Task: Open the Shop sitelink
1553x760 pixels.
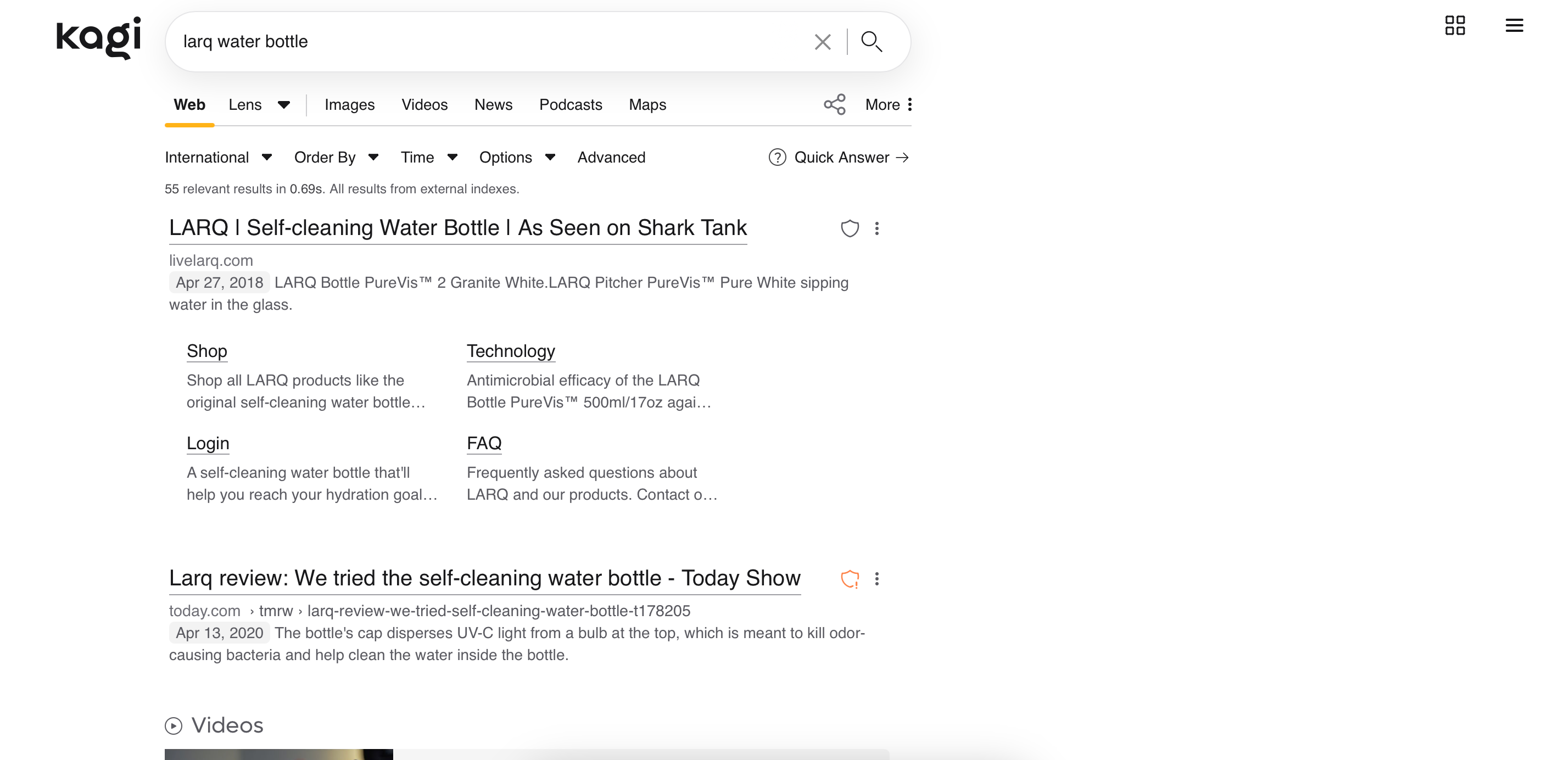Action: click(207, 351)
